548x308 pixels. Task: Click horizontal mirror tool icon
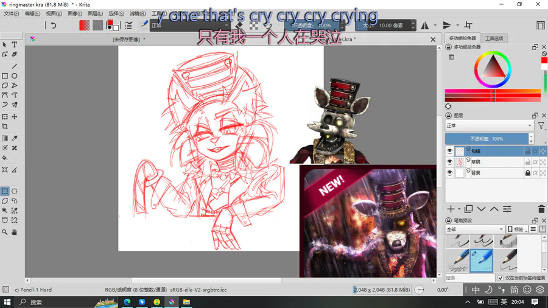pos(425,26)
